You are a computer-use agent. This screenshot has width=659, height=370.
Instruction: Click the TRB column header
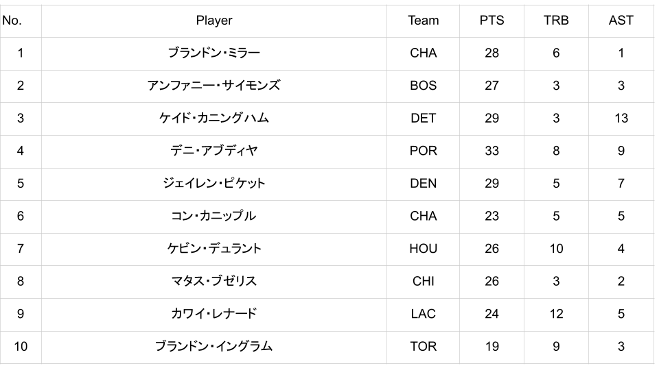(x=556, y=21)
